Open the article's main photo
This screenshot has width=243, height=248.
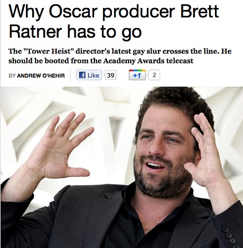click(x=121, y=167)
